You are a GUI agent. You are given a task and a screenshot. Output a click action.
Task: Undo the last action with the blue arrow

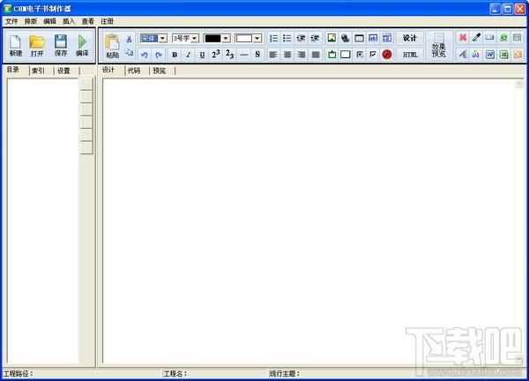pos(145,55)
